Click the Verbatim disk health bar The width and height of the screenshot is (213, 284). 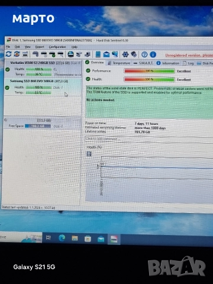(38, 69)
